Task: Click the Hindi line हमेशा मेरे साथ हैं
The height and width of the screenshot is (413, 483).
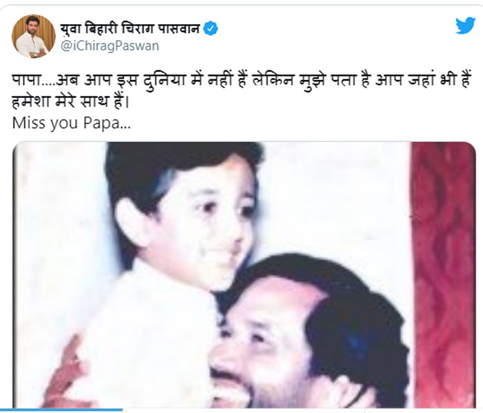Action: (70, 101)
